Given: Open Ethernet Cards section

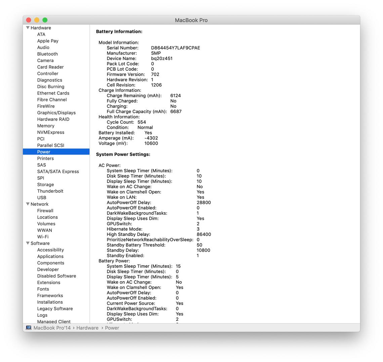Looking at the screenshot, I should 53,93.
